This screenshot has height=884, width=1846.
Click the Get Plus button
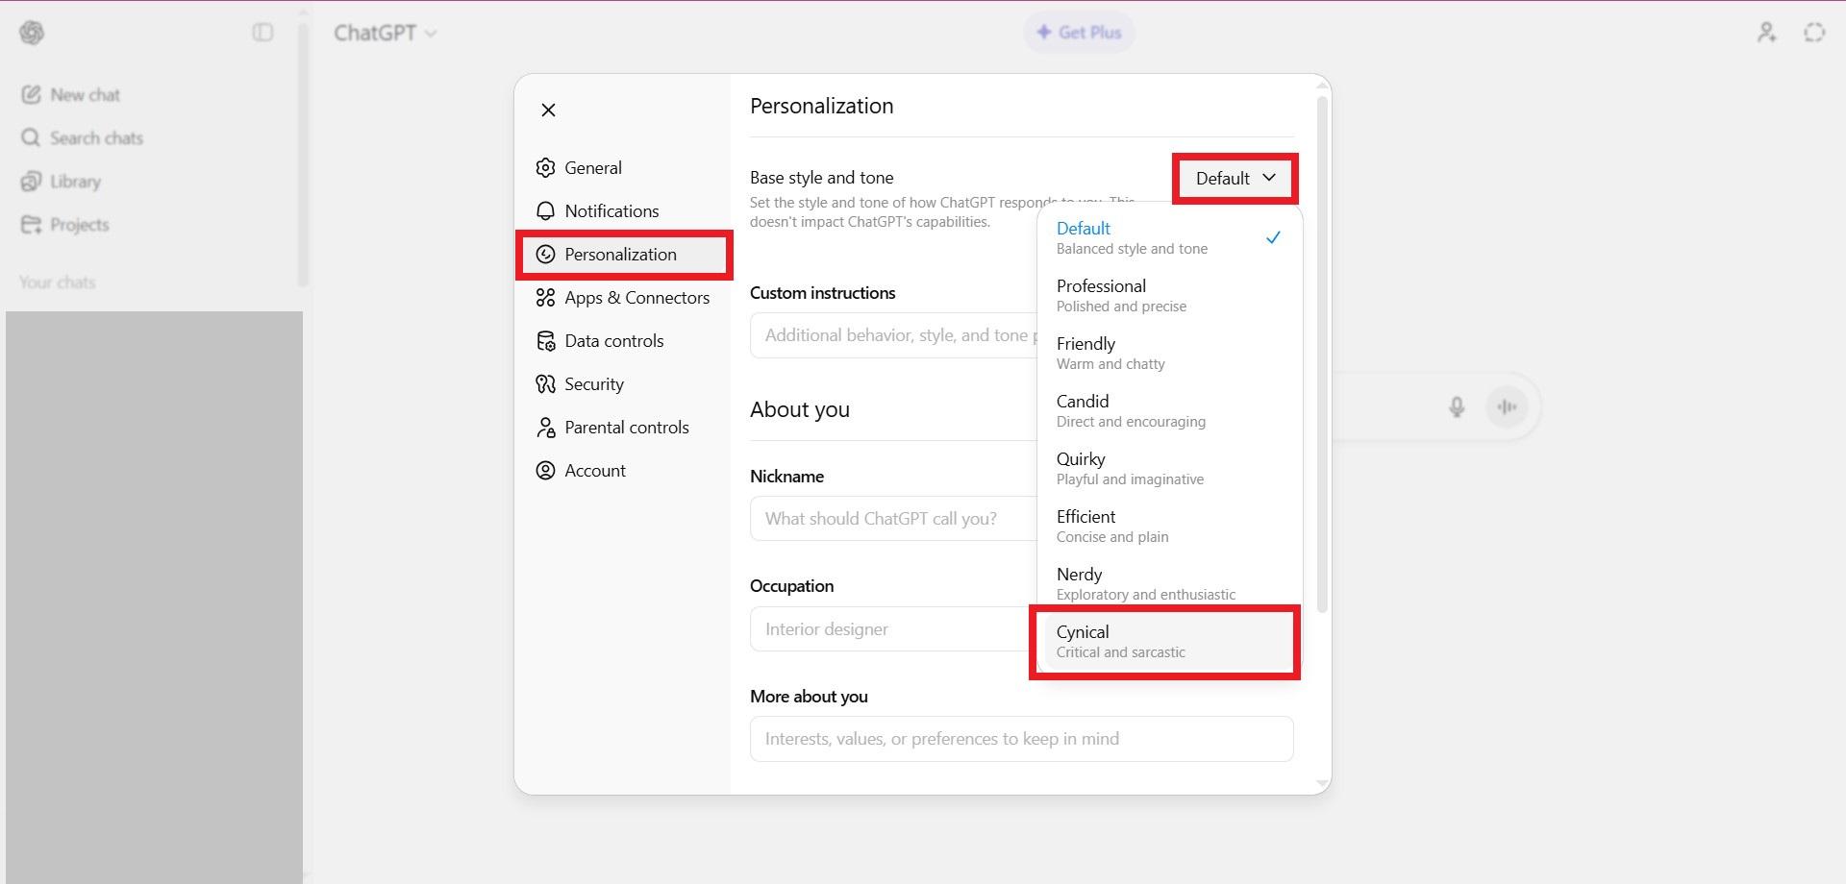coord(1079,33)
